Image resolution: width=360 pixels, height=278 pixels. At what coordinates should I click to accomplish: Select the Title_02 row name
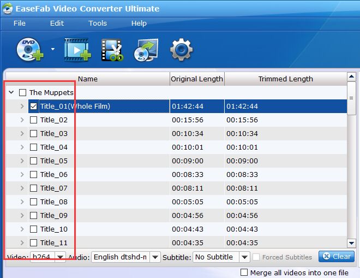pyautogui.click(x=54, y=120)
